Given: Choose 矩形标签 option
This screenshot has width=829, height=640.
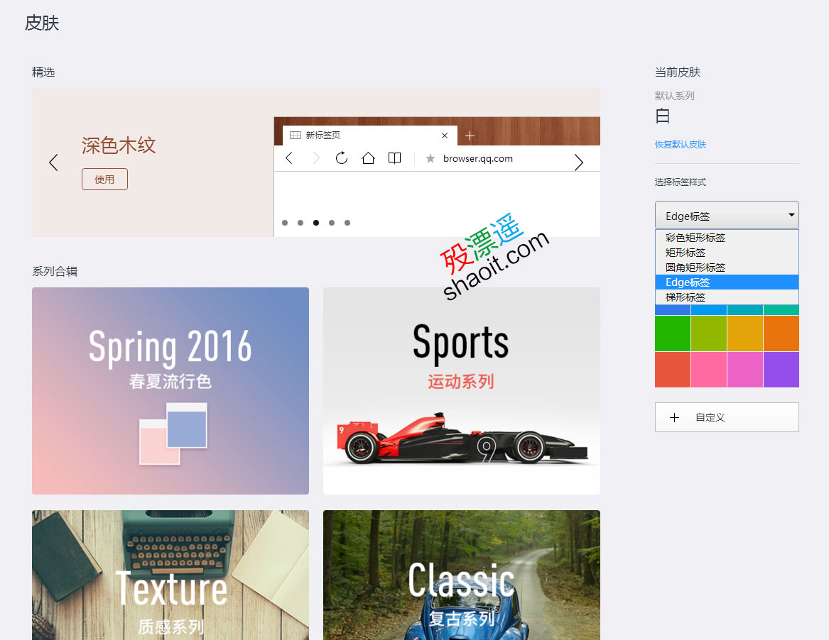Looking at the screenshot, I should (x=727, y=253).
